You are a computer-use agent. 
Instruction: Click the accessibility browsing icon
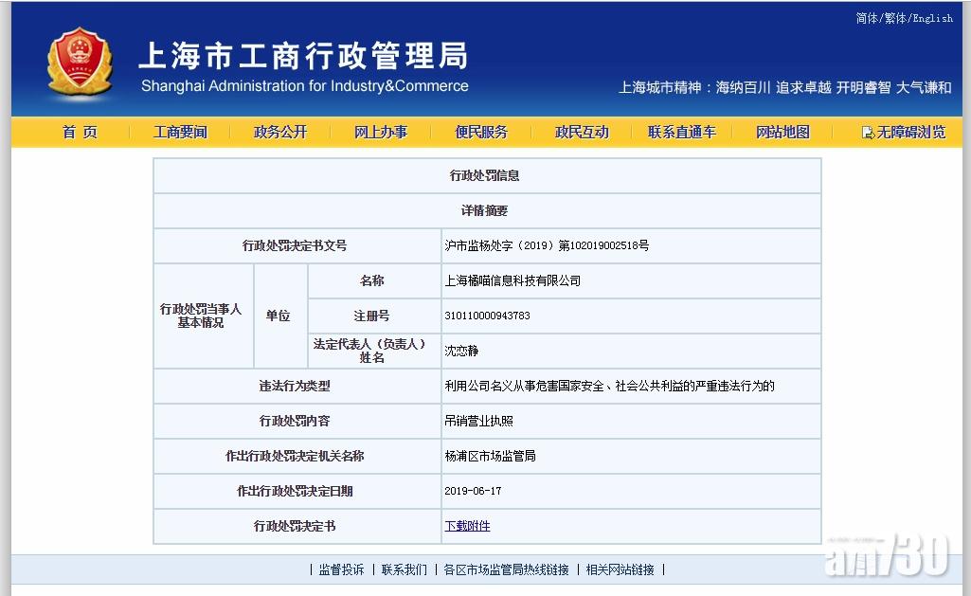point(867,133)
